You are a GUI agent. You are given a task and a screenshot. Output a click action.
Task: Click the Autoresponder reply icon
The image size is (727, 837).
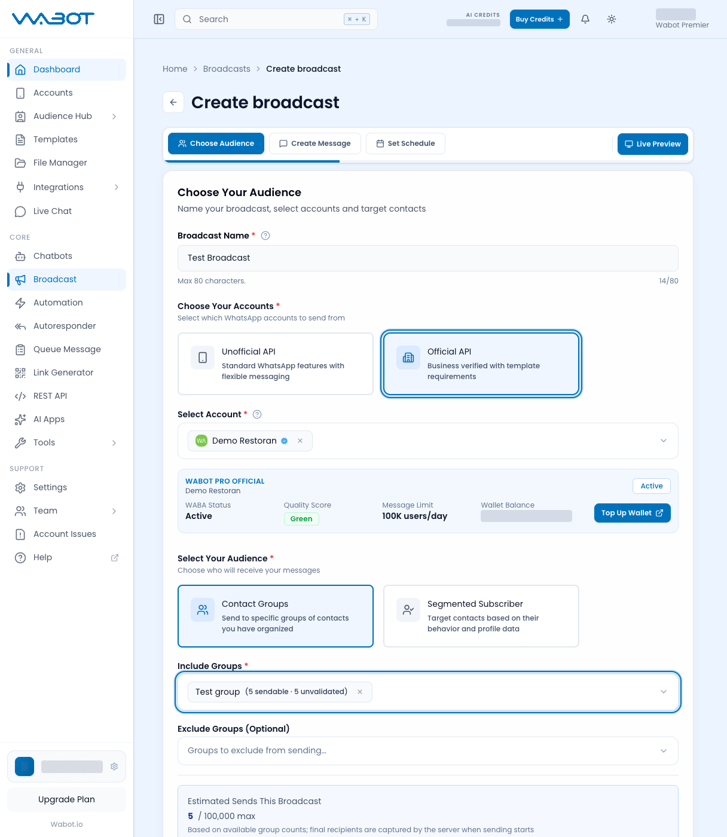[x=20, y=326]
